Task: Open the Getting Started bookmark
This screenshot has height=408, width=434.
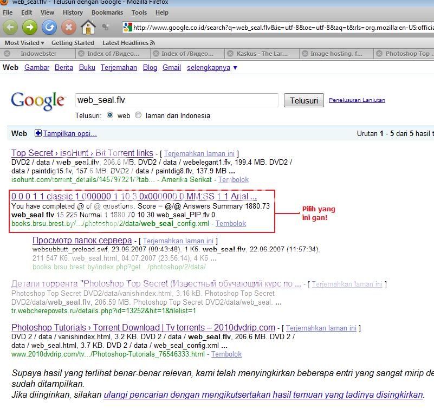Action: point(73,43)
